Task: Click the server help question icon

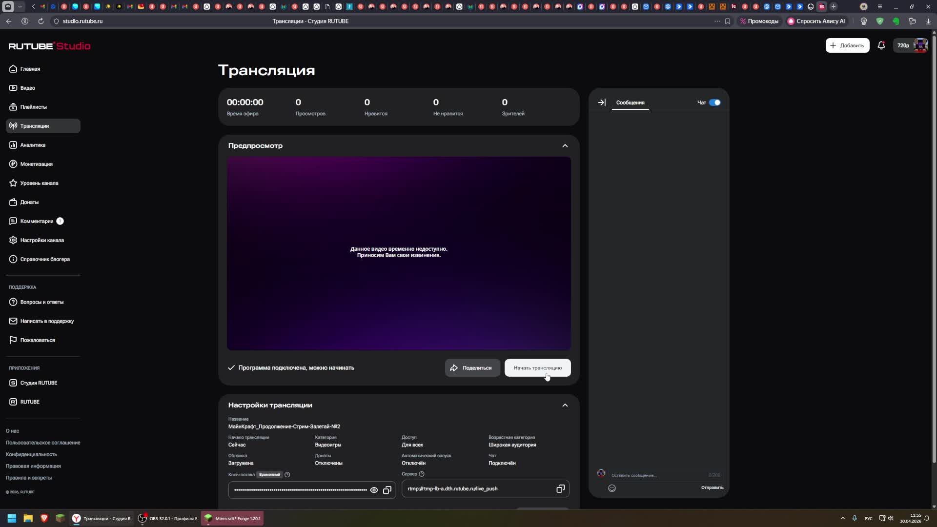Action: (x=422, y=474)
